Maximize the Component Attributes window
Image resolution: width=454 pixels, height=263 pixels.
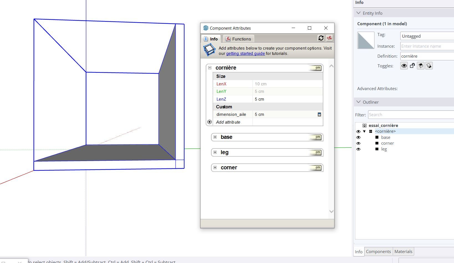click(310, 28)
